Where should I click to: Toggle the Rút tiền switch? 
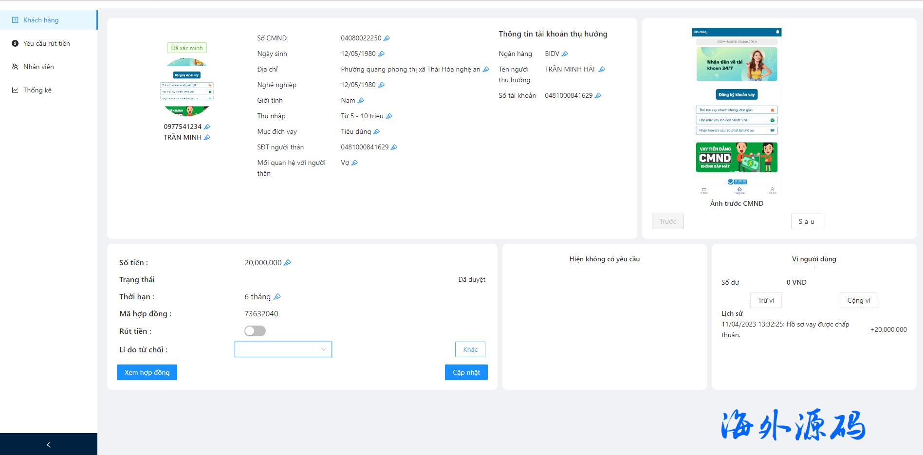tap(255, 331)
